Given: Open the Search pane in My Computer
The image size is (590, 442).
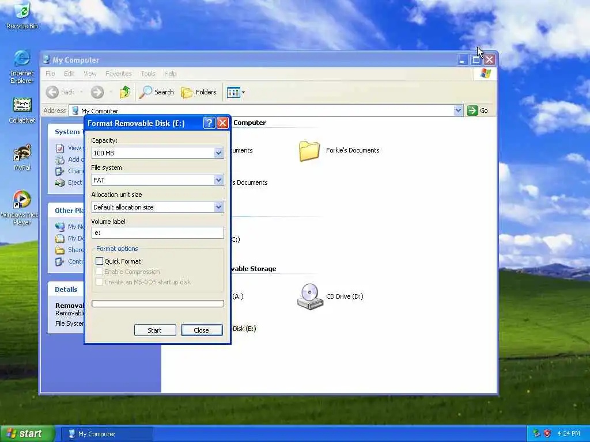Looking at the screenshot, I should (157, 92).
